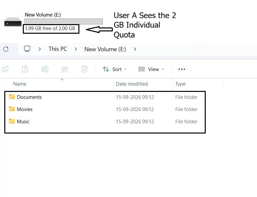Screen dimensions: 257x197
Task: Open the See more ellipsis menu
Action: coord(182,69)
